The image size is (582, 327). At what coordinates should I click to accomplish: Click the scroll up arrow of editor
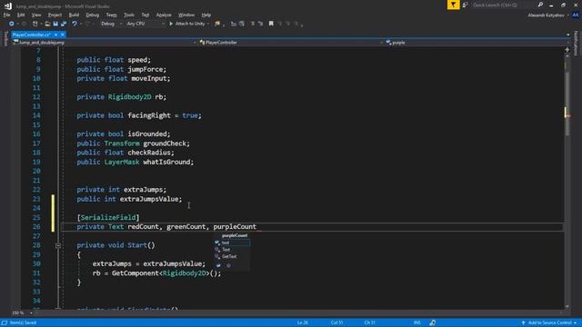coord(567,57)
